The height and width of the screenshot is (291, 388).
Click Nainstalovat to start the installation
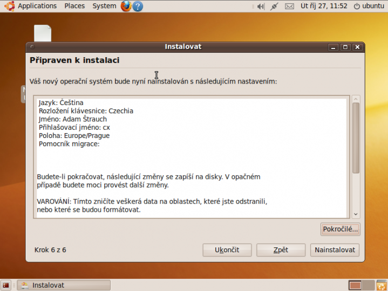[335, 250]
